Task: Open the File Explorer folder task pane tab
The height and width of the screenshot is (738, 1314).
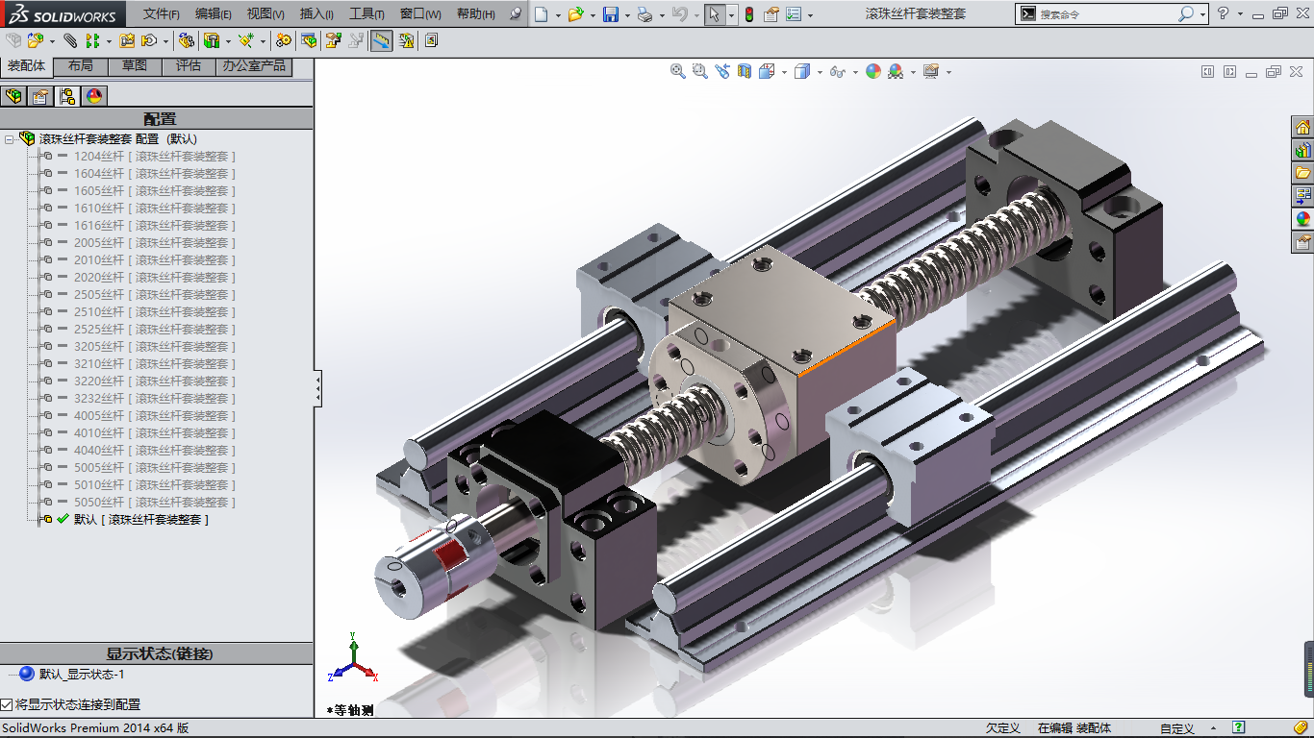Action: tap(1303, 173)
